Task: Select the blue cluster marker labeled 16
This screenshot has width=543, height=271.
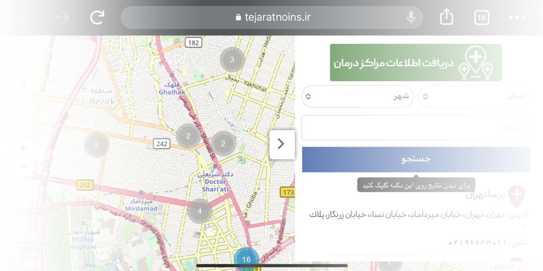Action: pos(246,259)
